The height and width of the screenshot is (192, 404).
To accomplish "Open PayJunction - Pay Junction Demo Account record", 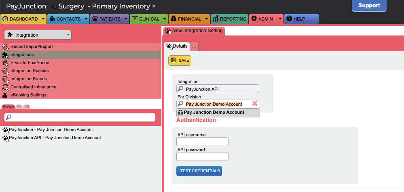I will point(51,129).
